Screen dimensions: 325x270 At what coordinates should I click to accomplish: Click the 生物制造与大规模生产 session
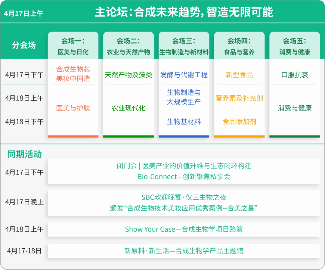click(x=184, y=97)
